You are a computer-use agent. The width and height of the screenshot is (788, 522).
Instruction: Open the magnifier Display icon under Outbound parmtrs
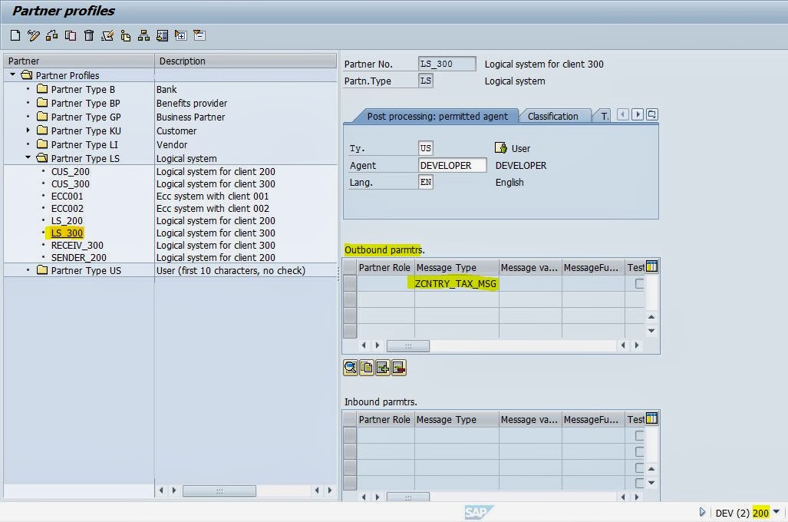351,368
